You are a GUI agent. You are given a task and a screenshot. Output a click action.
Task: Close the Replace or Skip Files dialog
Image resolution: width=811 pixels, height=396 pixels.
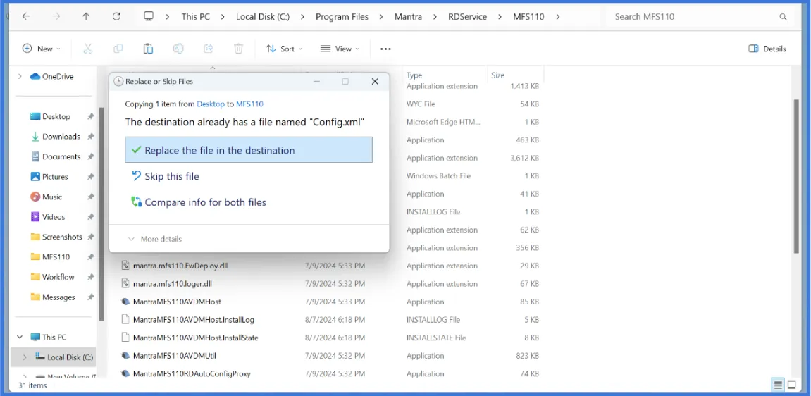[x=375, y=81]
